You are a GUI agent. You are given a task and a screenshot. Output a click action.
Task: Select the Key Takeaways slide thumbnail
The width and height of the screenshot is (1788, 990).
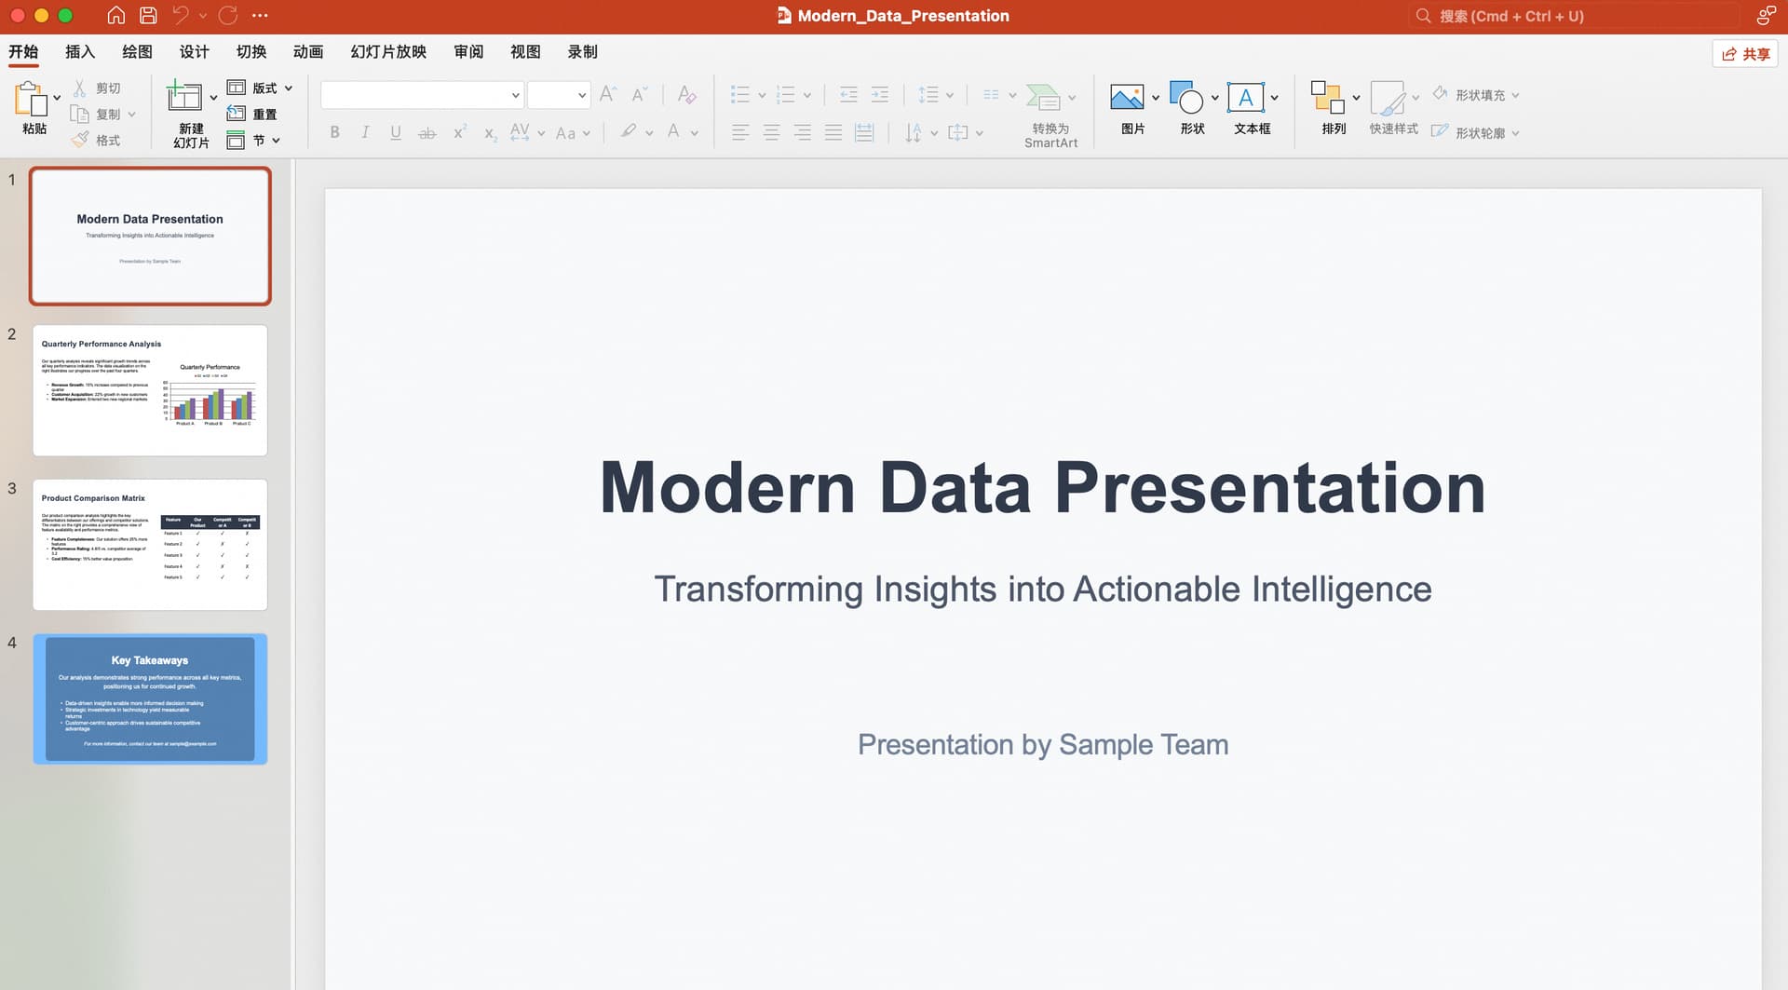pyautogui.click(x=150, y=699)
